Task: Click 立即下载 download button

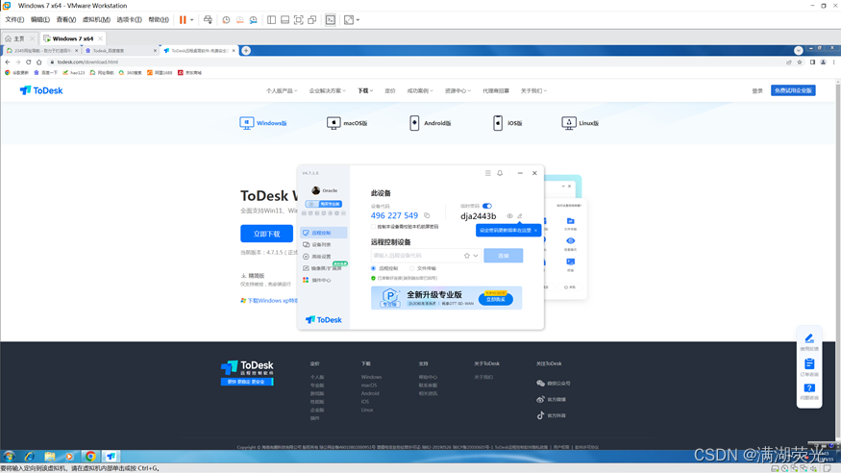Action: (x=266, y=234)
